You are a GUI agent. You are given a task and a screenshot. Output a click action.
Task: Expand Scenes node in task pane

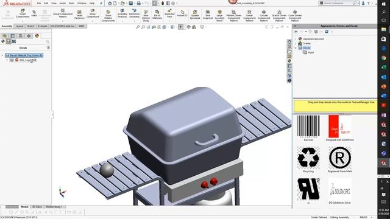(x=296, y=43)
